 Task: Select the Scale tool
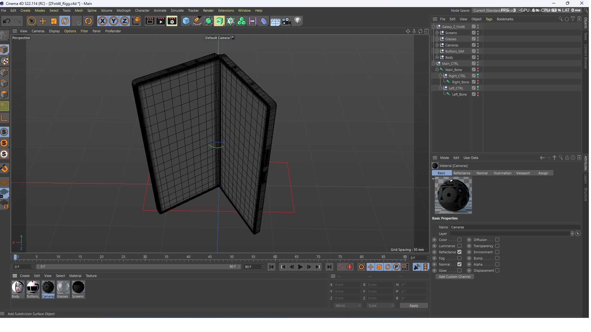pyautogui.click(x=54, y=21)
